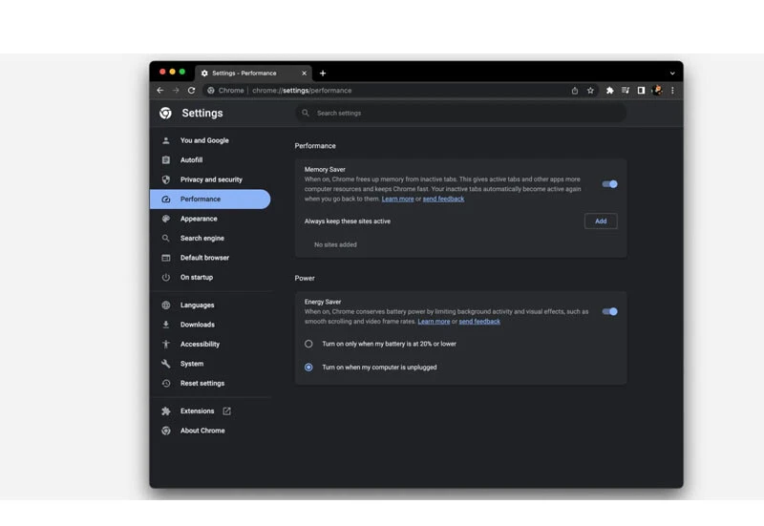764x526 pixels.
Task: Click the clipboard icon beside Autofill
Action: click(165, 159)
